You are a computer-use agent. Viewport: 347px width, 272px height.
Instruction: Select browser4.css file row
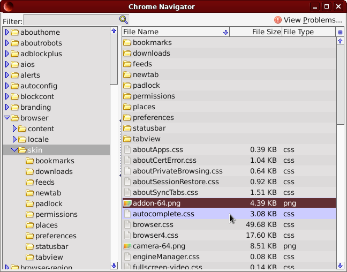[x=229, y=235]
